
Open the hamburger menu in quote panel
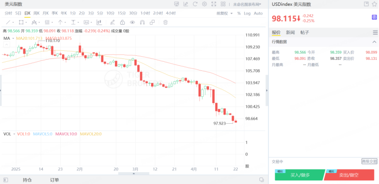pos(375,32)
